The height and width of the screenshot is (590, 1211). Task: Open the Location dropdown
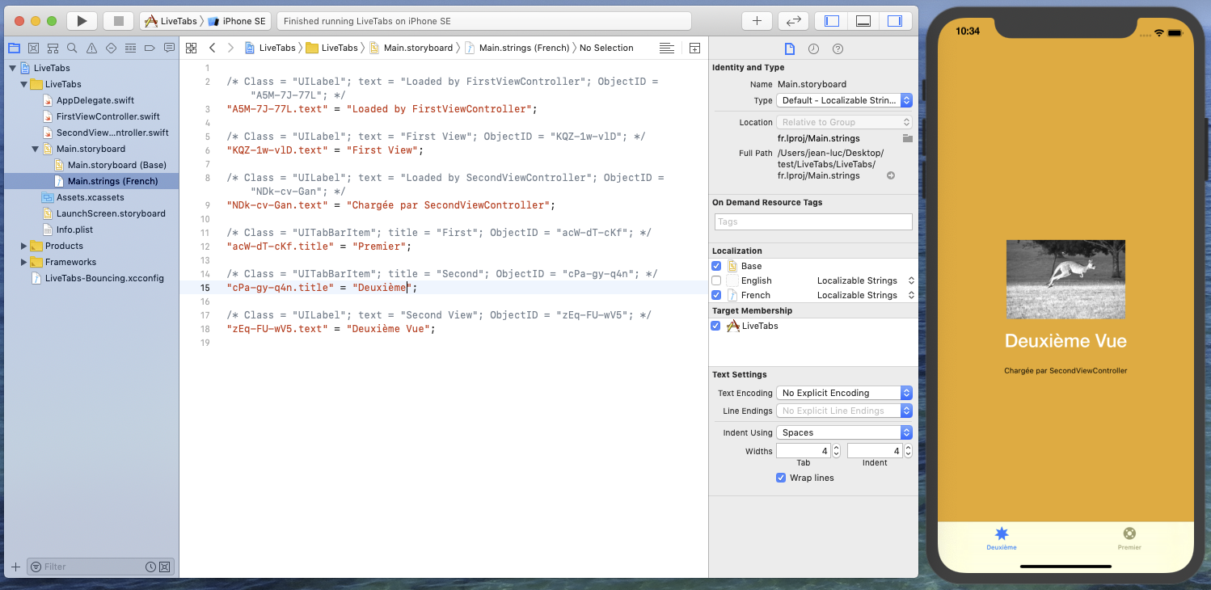pos(844,122)
